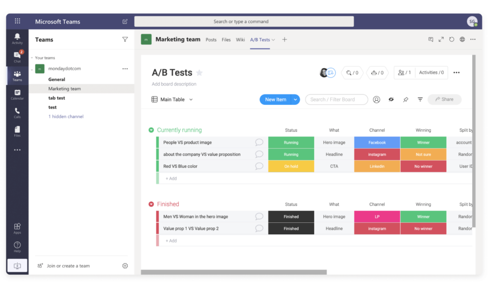Select the General channel
The width and height of the screenshot is (488, 291).
click(57, 80)
